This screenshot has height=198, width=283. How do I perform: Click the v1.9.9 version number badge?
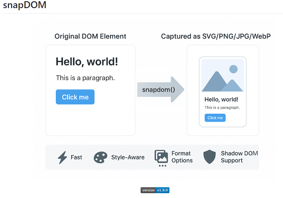[x=163, y=190]
